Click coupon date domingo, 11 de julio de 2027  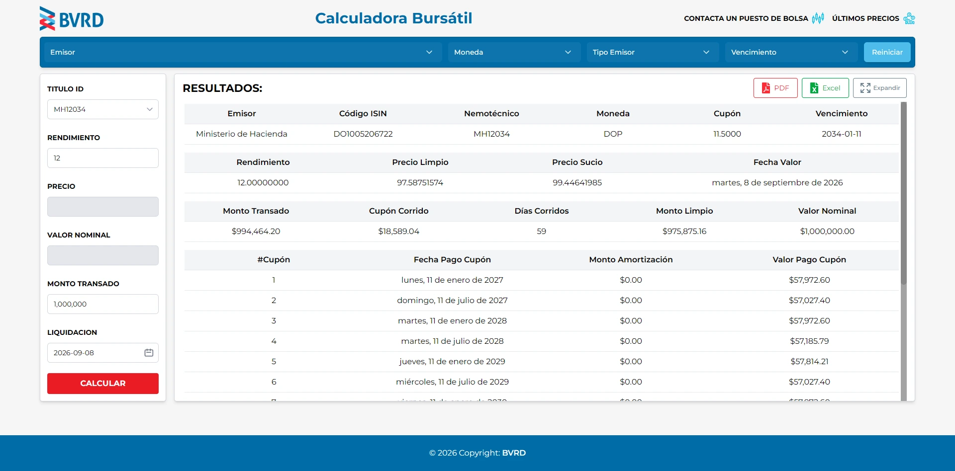pos(452,301)
